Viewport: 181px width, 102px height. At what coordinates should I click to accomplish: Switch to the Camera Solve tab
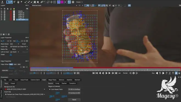(35, 80)
